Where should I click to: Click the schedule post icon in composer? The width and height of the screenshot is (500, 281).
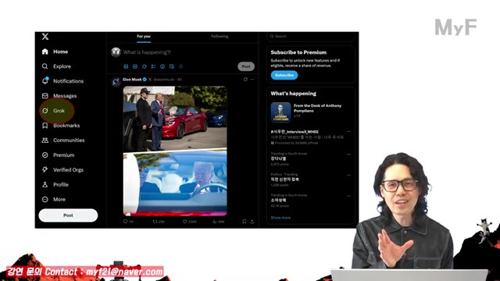(x=172, y=66)
